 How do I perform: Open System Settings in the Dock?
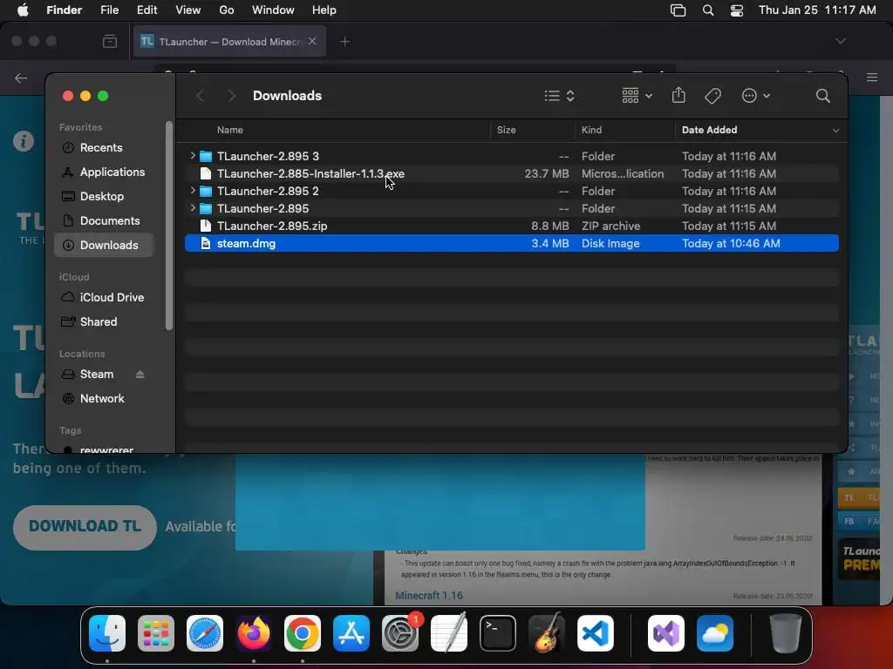pos(400,633)
